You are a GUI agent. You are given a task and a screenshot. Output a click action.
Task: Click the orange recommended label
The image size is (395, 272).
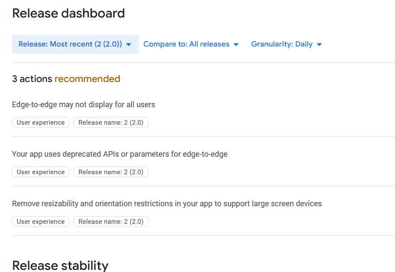click(87, 79)
